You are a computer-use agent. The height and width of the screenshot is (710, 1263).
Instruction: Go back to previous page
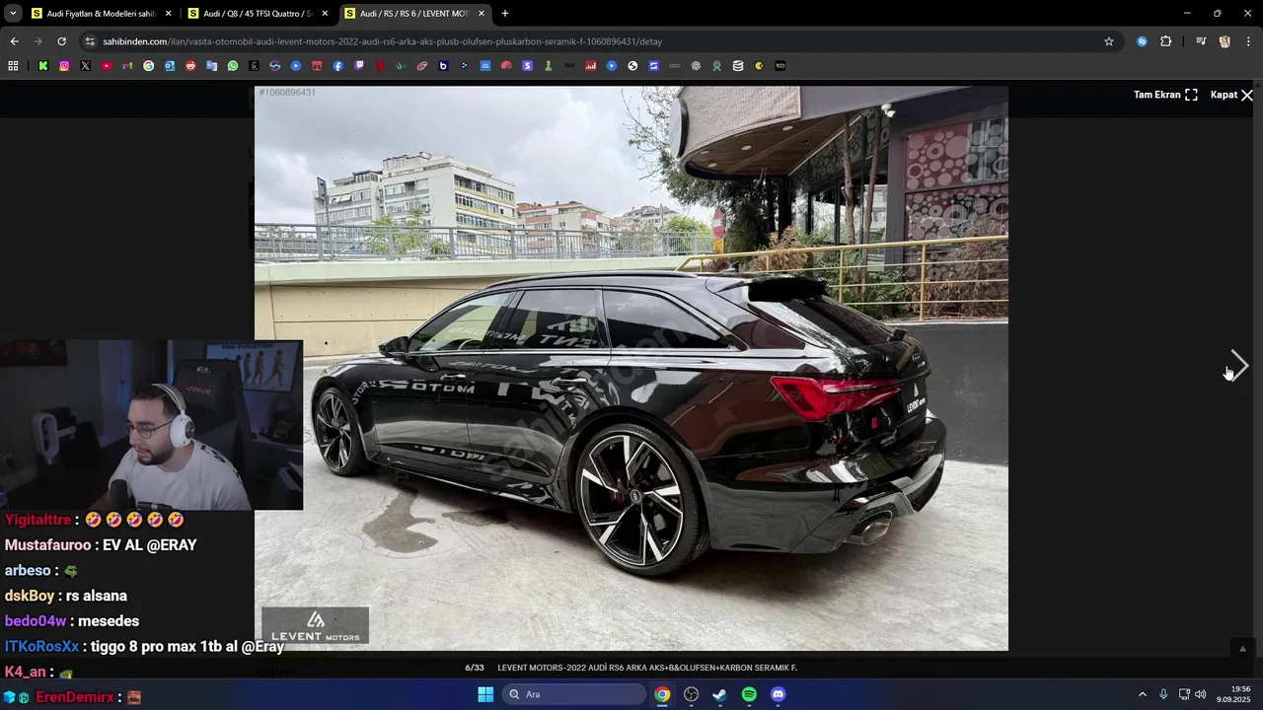pyautogui.click(x=14, y=41)
